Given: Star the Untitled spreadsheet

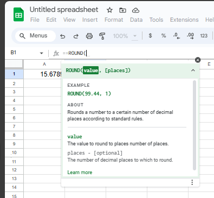Looking at the screenshot, I should point(109,10).
